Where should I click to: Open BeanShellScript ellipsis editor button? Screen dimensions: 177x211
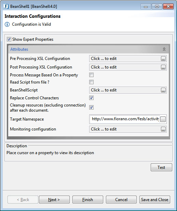pyautogui.click(x=163, y=90)
